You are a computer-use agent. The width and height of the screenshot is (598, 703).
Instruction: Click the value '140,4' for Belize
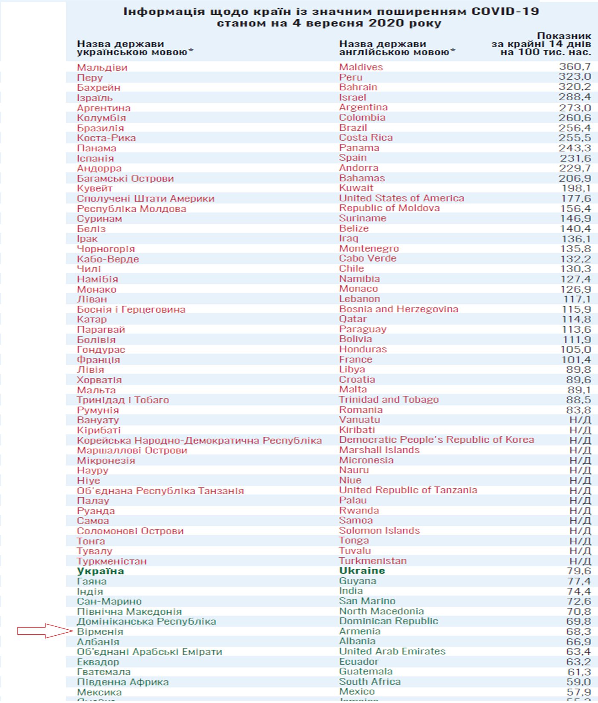(x=575, y=228)
